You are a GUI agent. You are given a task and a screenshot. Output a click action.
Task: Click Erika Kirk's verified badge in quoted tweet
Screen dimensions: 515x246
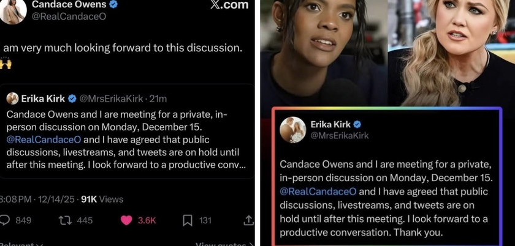pos(72,99)
